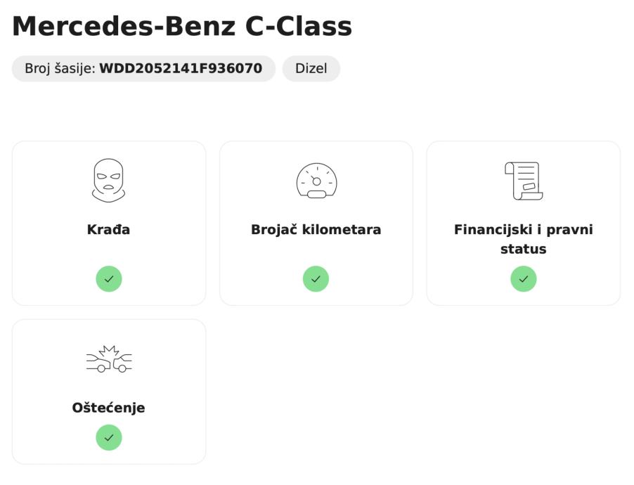Click the word C-Class in the heading
Viewport: 634px width, 485px height.
pyautogui.click(x=299, y=27)
